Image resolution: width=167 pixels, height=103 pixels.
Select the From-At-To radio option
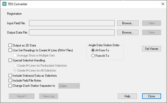93,56
